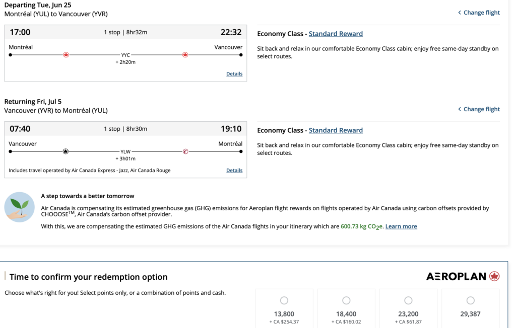Choose the 18,400 points redemption option

[x=346, y=300]
